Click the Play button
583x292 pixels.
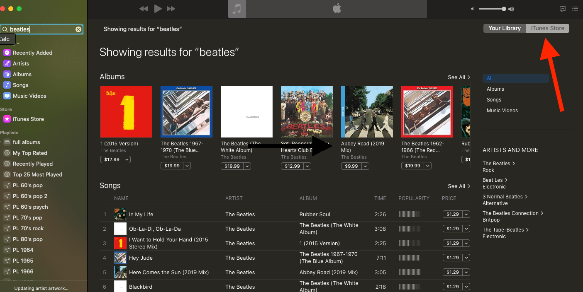(158, 8)
